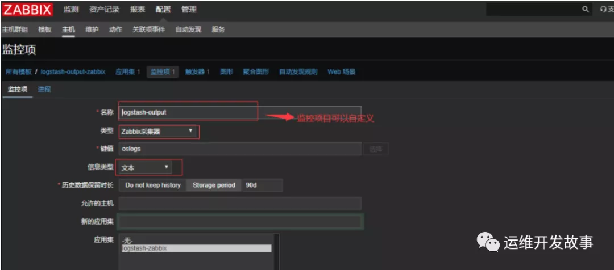Go to 维护 submenu
Image resolution: width=614 pixels, height=270 pixels.
pos(92,29)
